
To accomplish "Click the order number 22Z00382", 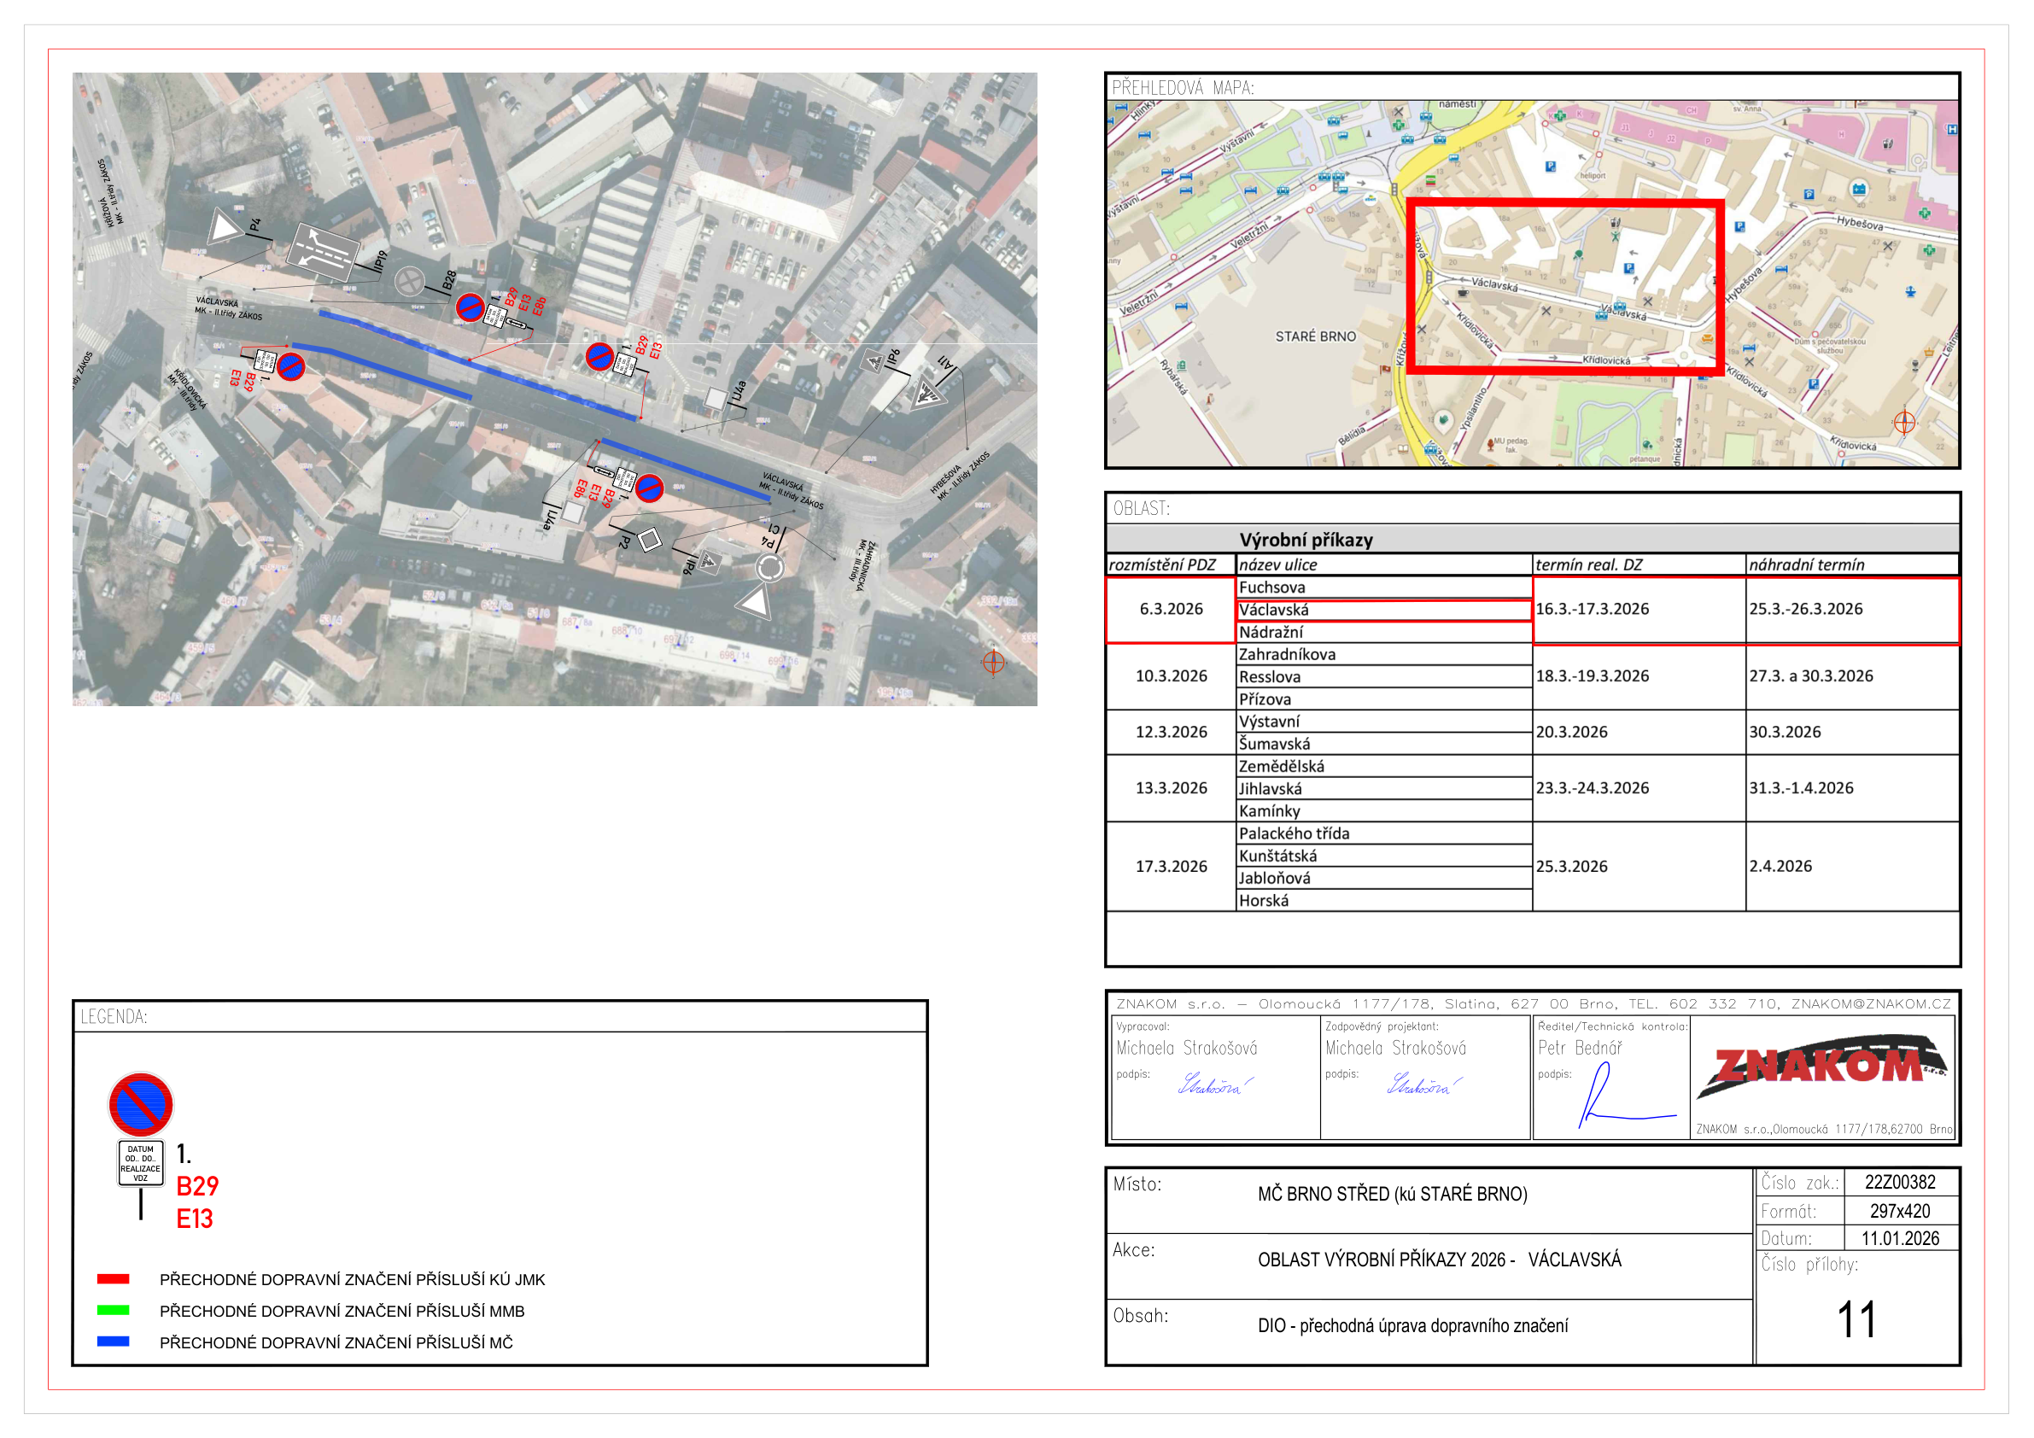I will (x=1900, y=1183).
